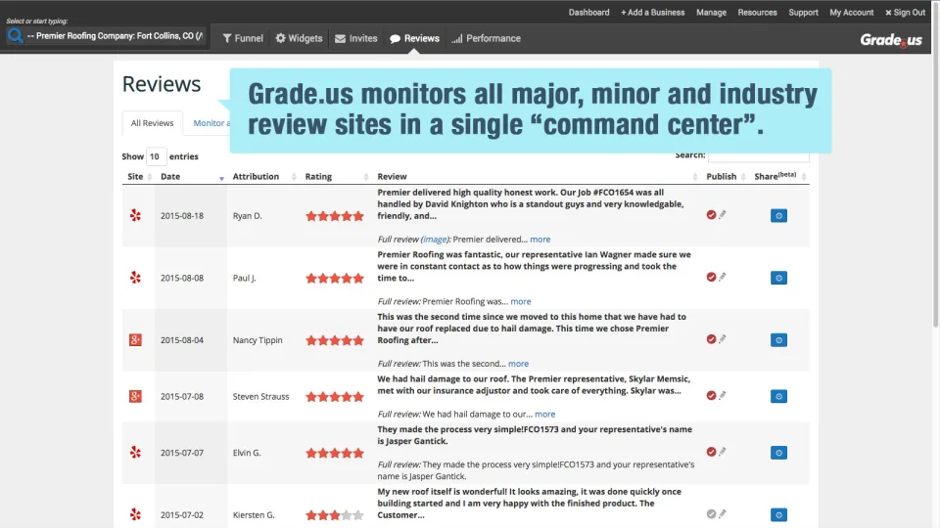Edit Paul J. review with pencil icon

[x=723, y=277]
